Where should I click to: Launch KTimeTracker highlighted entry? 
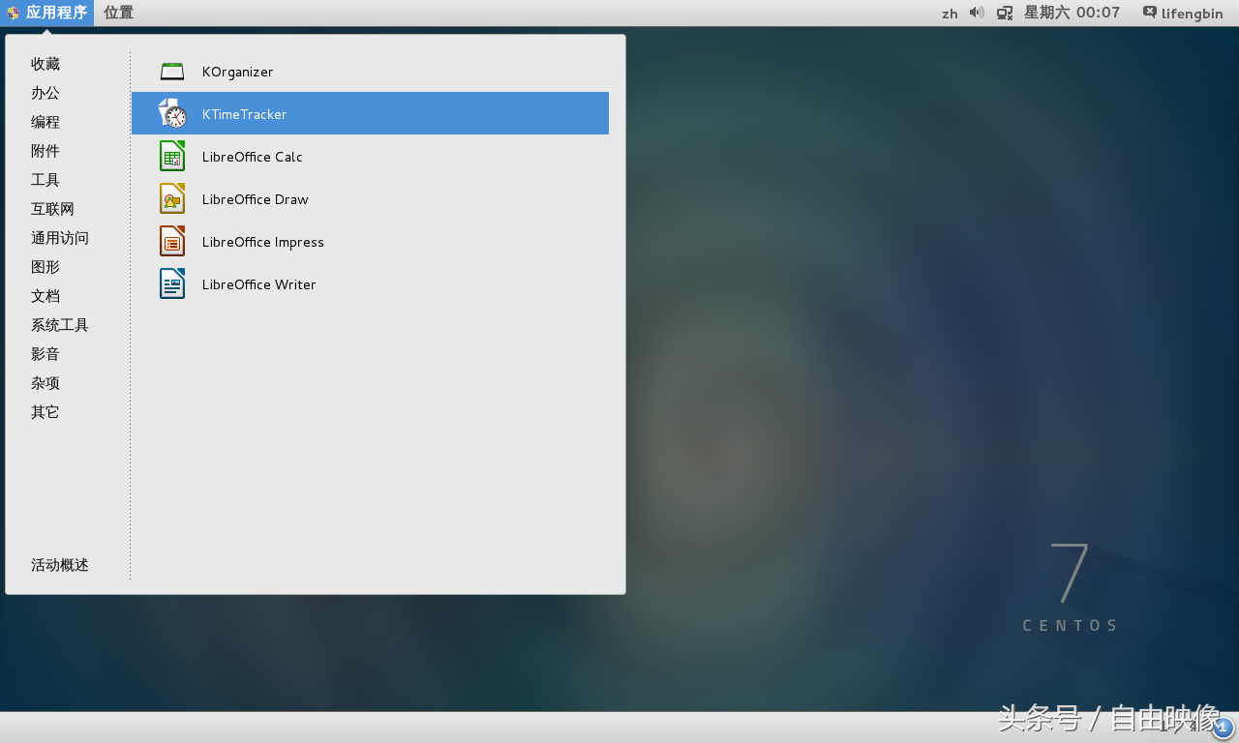click(x=370, y=113)
